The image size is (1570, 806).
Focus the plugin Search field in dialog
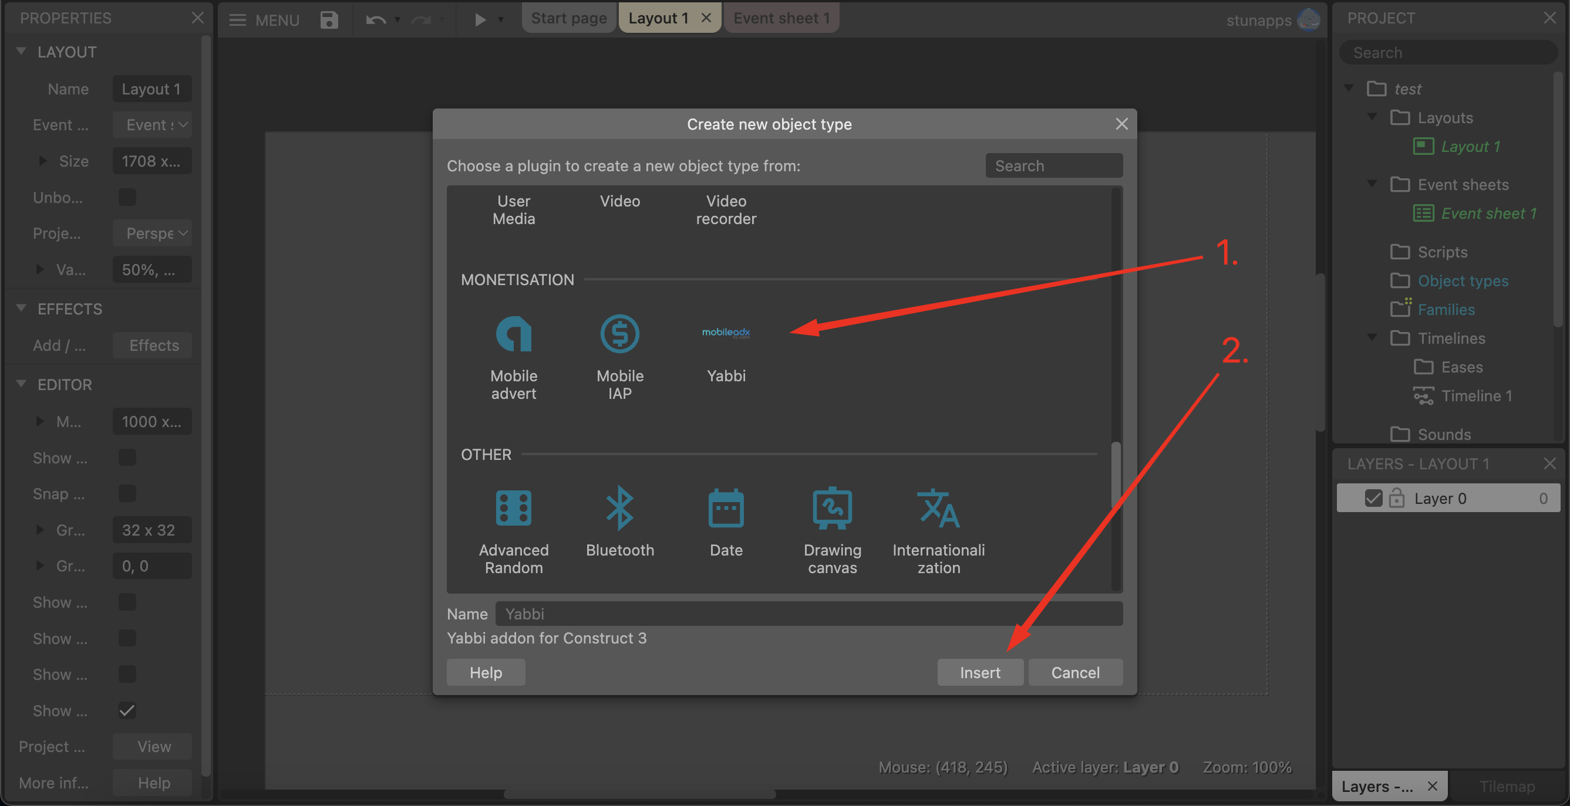click(x=1053, y=165)
